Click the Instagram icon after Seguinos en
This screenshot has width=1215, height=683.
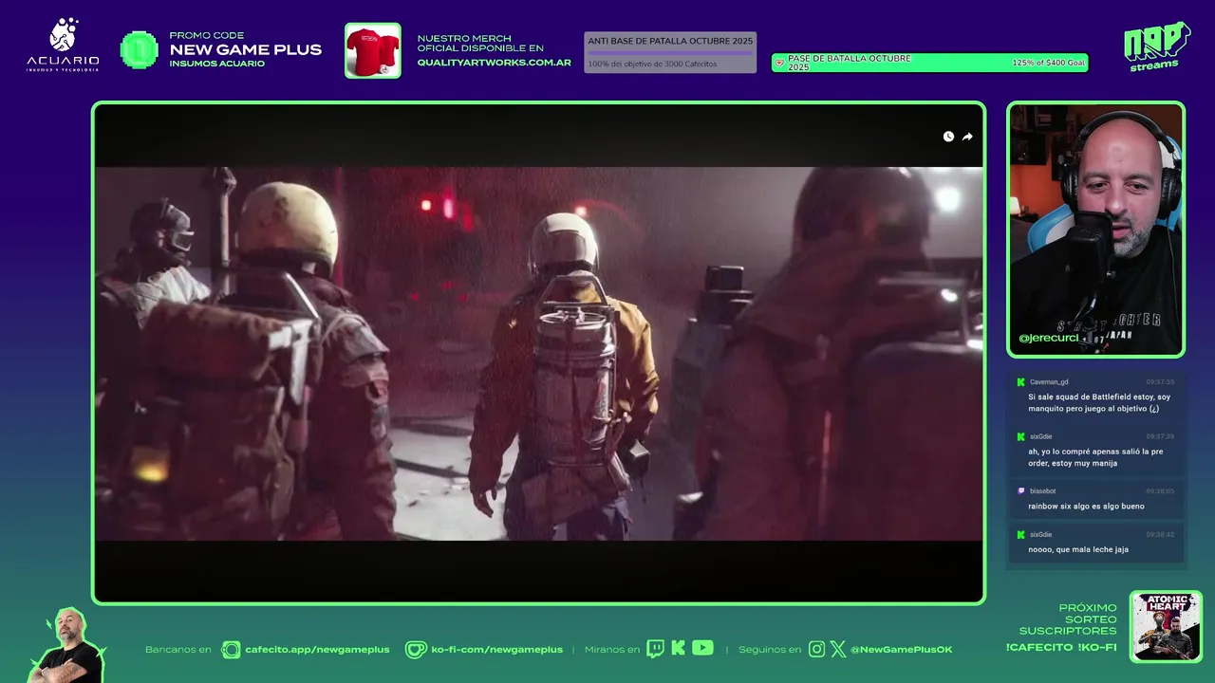[x=816, y=650]
